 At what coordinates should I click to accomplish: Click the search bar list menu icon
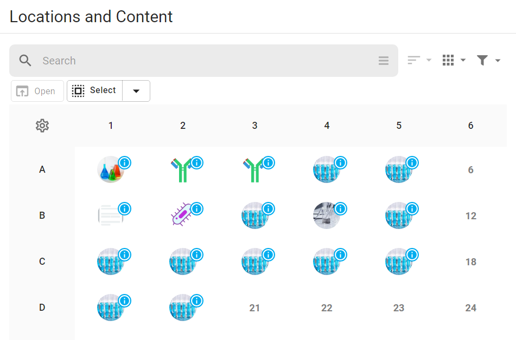coord(384,61)
